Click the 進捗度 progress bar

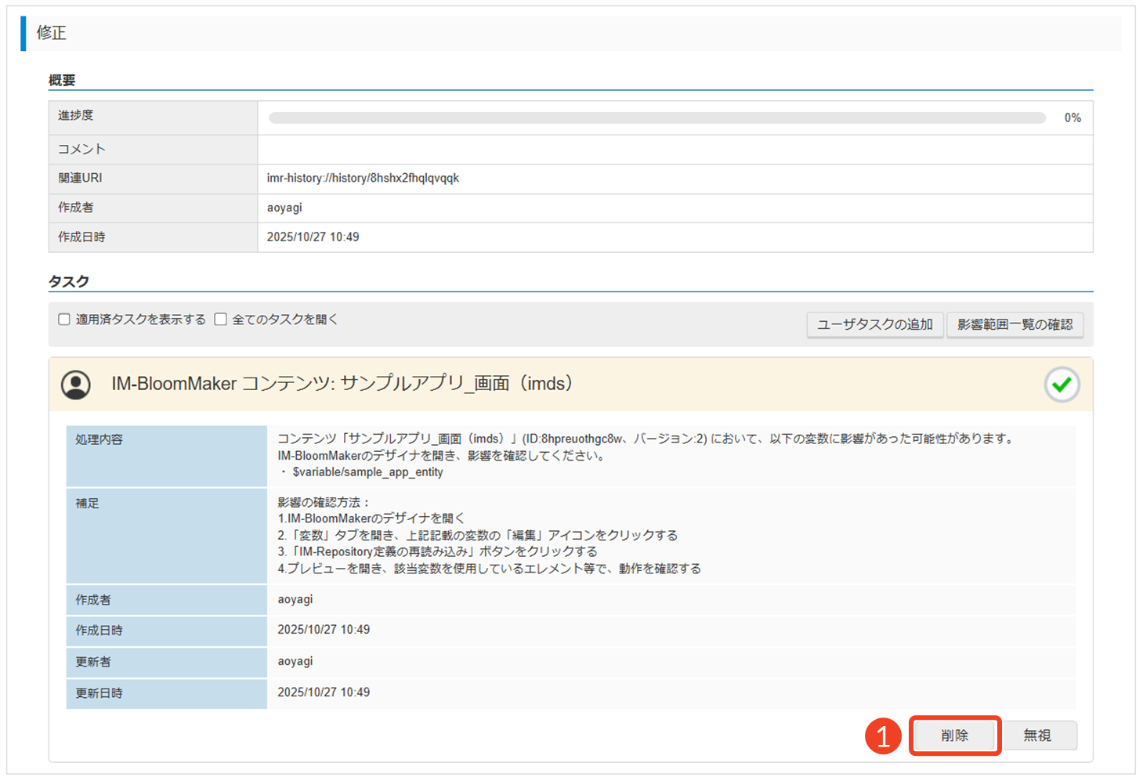(657, 118)
